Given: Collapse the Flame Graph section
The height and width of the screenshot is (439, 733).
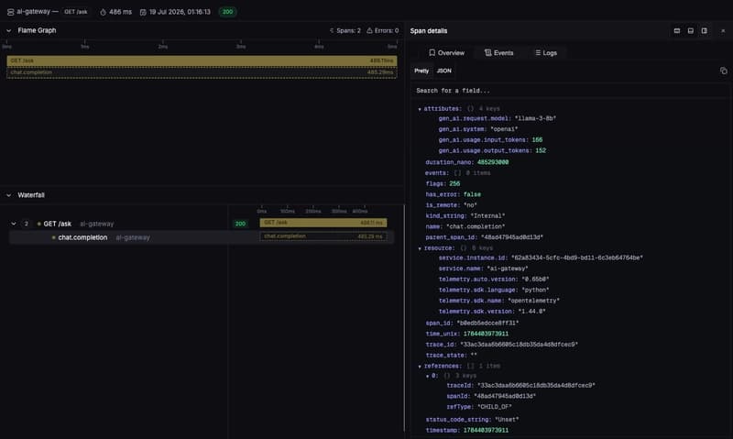Looking at the screenshot, I should click(8, 30).
